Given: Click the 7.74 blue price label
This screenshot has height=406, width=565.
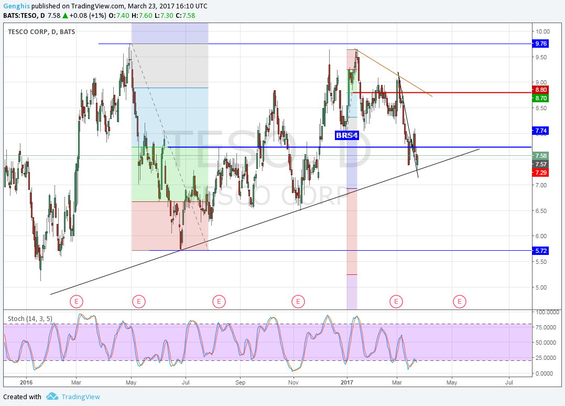Looking at the screenshot, I should [540, 131].
